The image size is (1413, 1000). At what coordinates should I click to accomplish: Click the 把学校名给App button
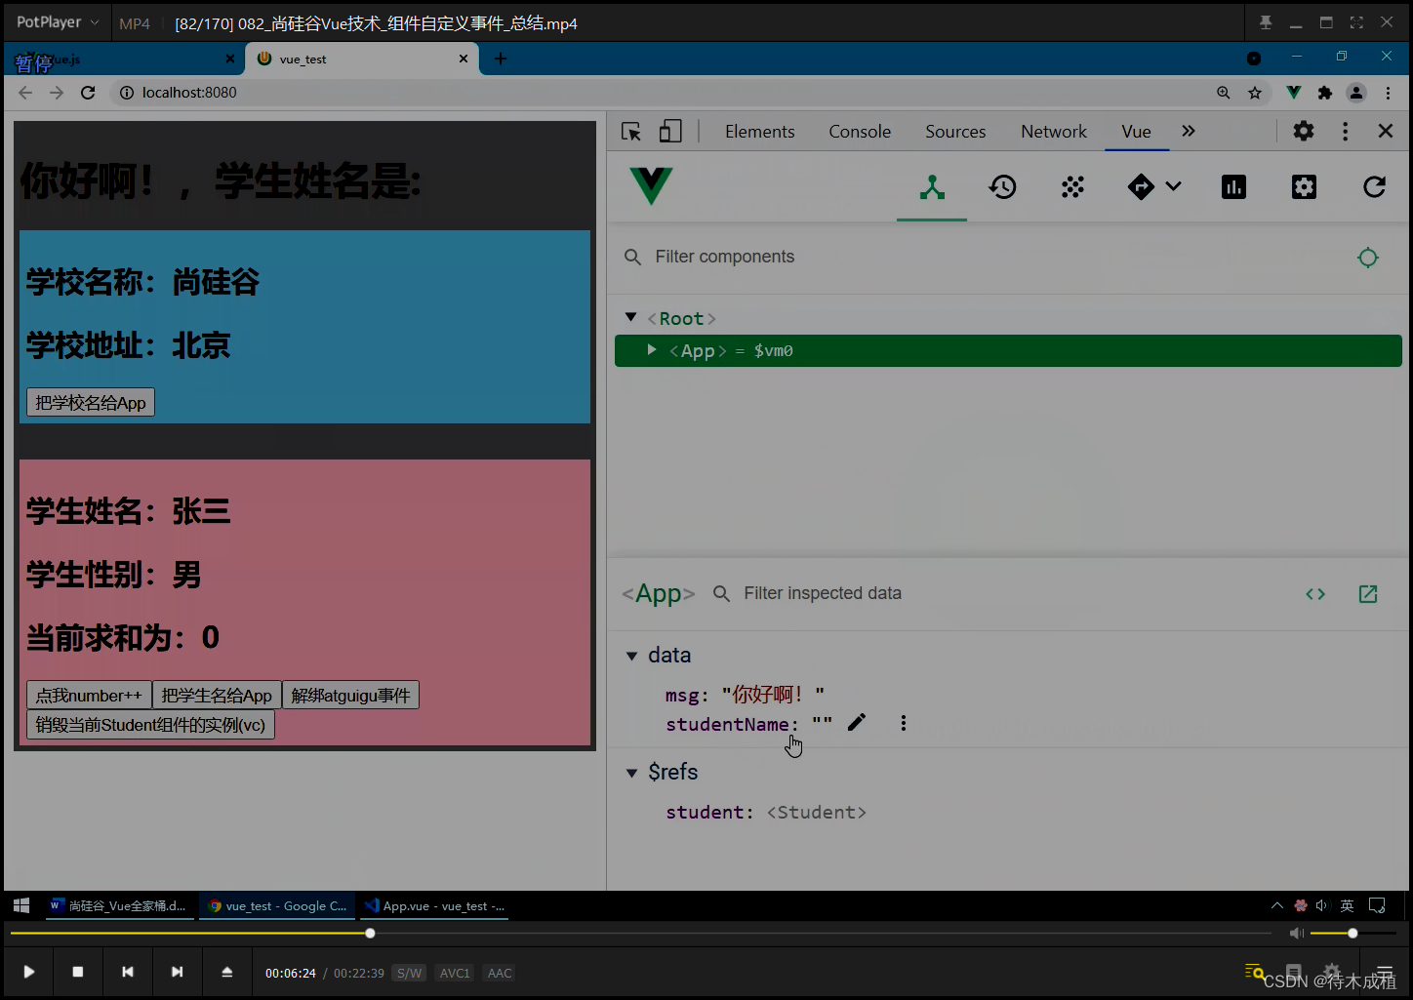(91, 402)
